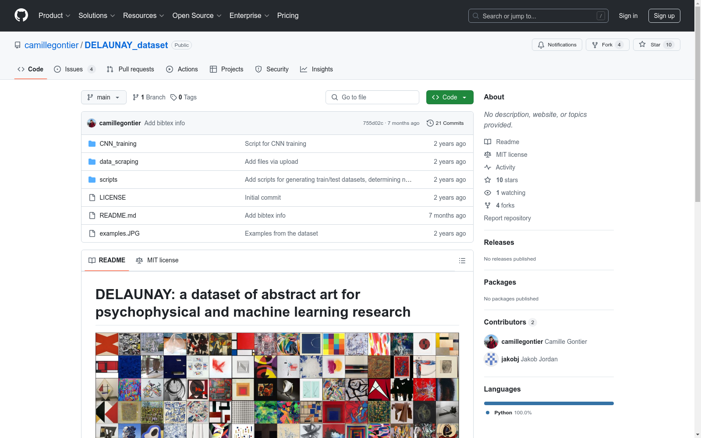The image size is (701, 438).
Task: Switch to the Insights tab
Action: click(x=316, y=69)
